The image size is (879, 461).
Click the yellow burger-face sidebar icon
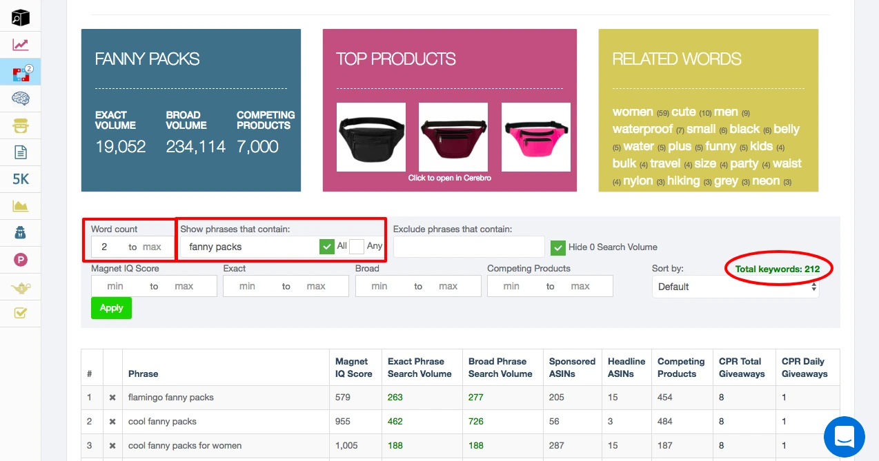click(21, 125)
